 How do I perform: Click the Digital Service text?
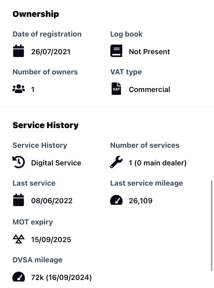[x=56, y=163]
